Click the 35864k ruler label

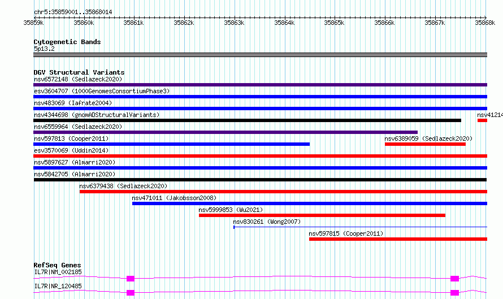[x=284, y=23]
